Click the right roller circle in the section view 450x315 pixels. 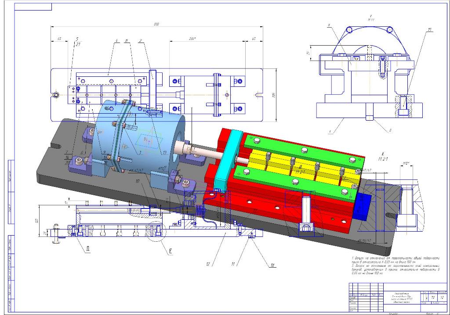(389, 29)
